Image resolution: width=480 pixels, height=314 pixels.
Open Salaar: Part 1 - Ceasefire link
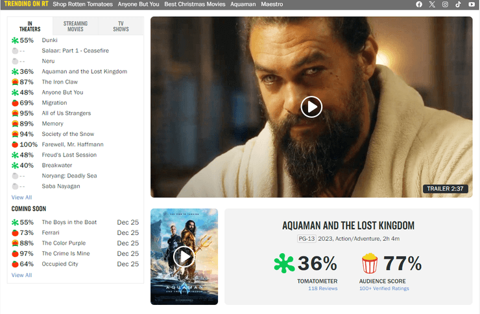pos(75,50)
